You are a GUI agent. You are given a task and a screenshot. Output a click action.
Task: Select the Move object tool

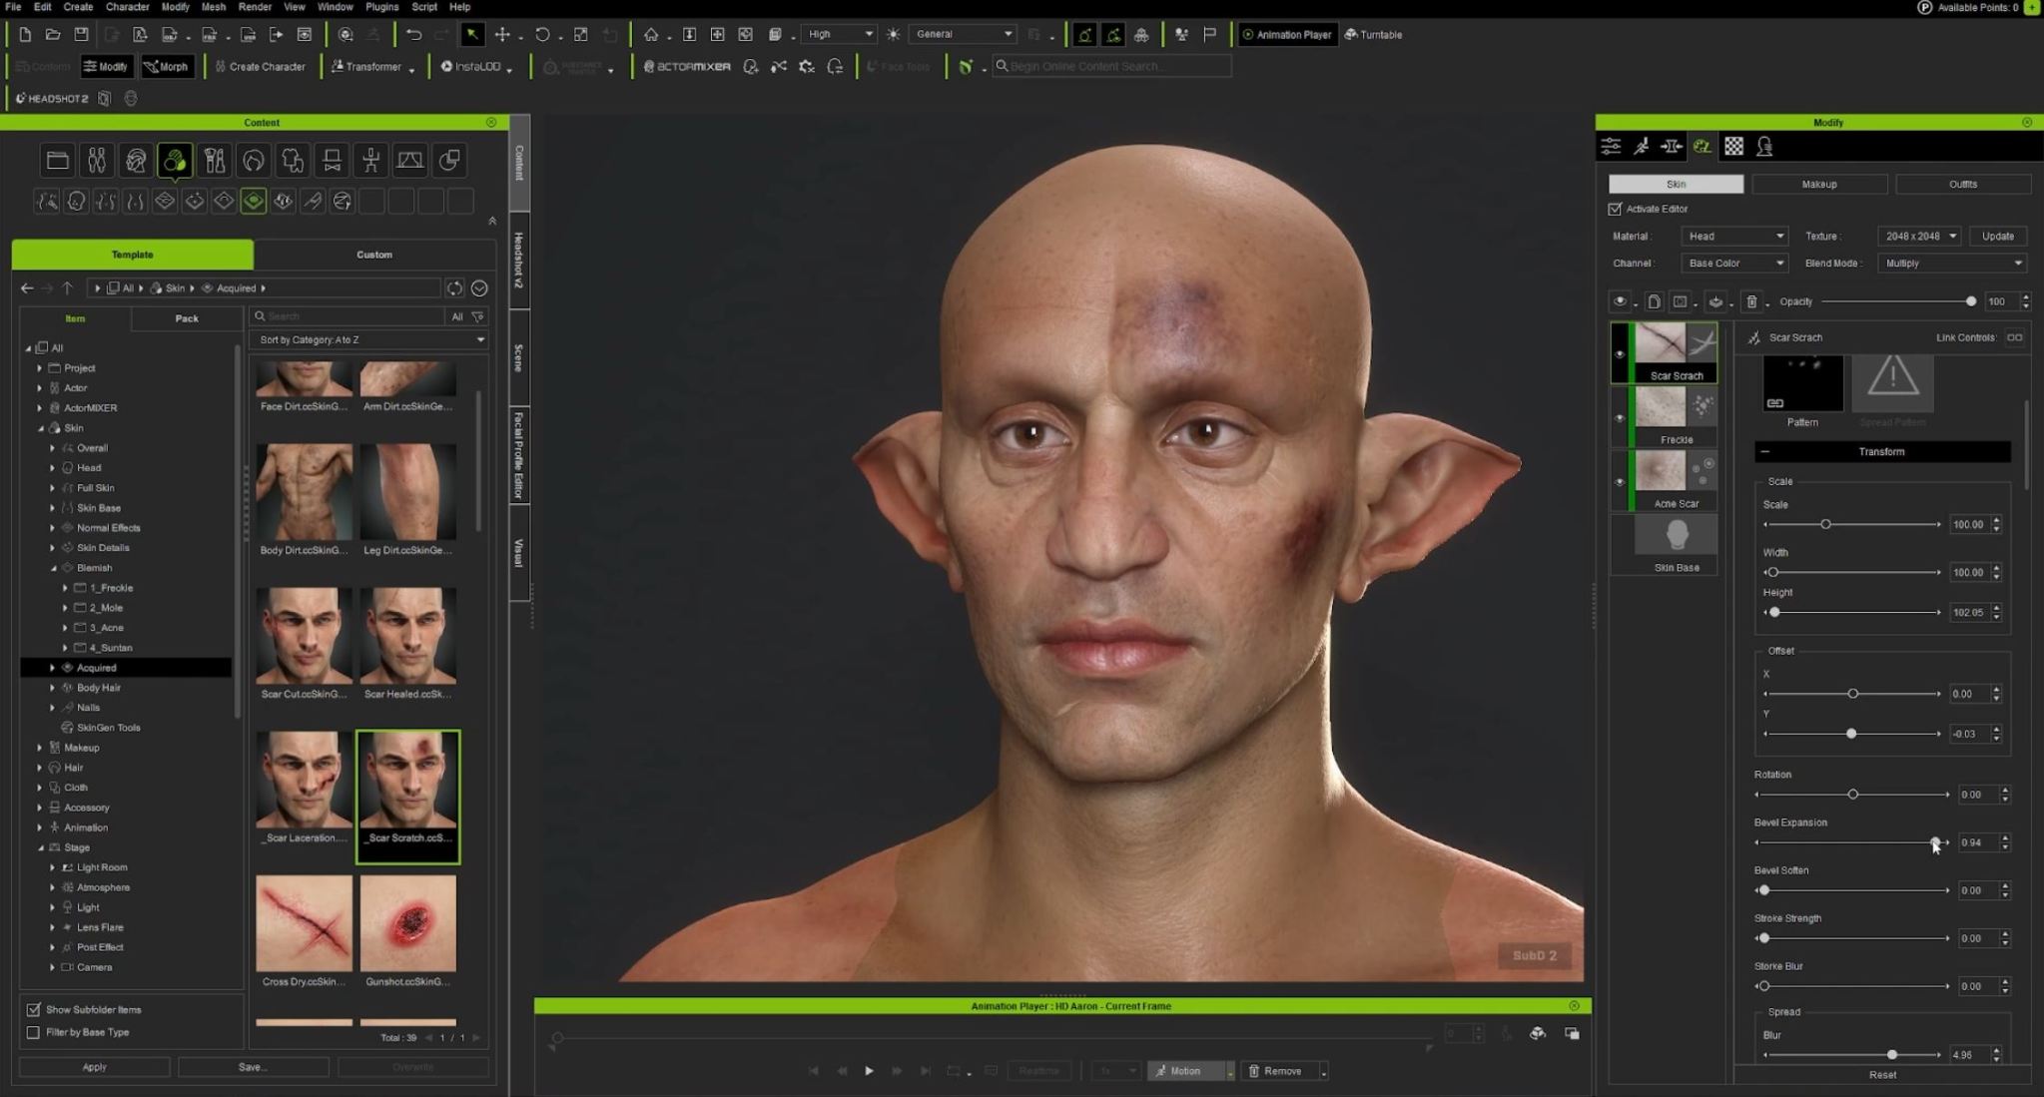click(502, 34)
